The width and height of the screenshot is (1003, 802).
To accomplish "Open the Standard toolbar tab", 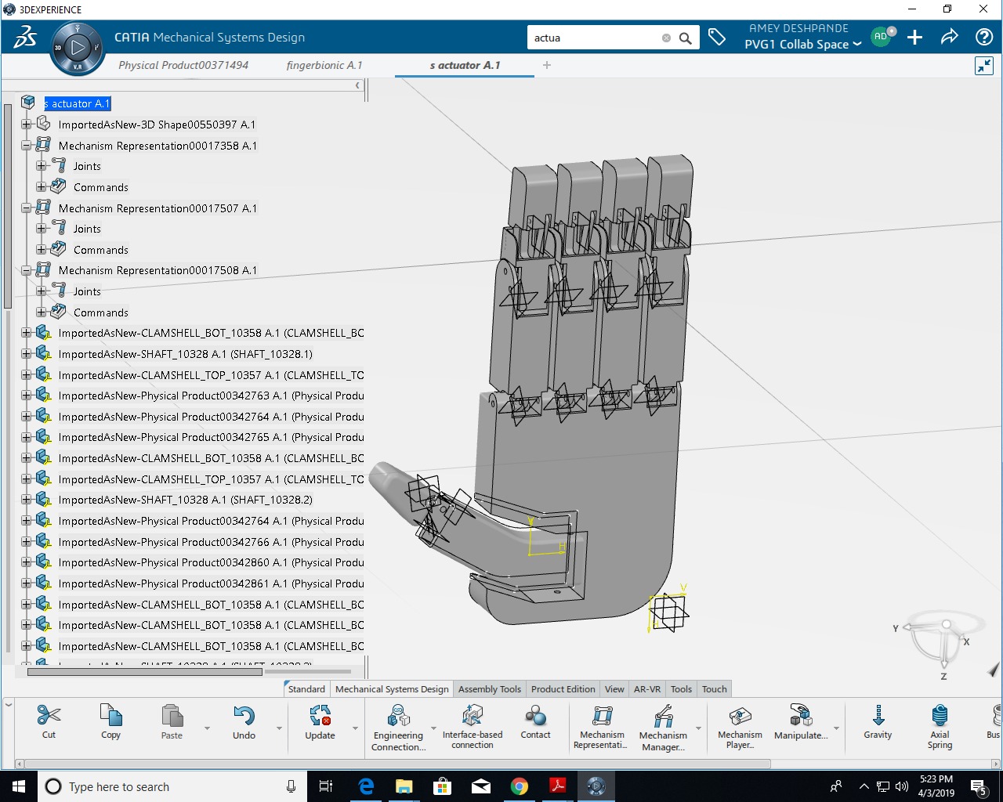I will pos(306,689).
